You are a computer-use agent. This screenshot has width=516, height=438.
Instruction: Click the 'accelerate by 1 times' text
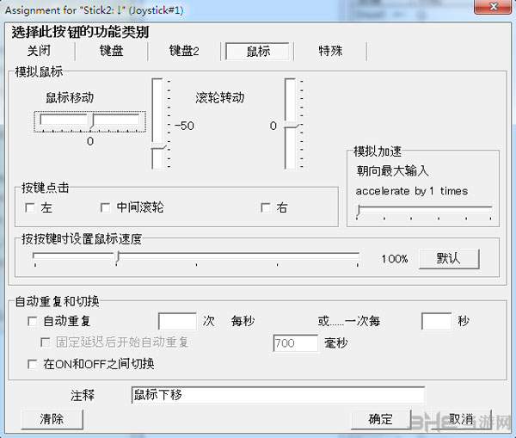click(412, 191)
